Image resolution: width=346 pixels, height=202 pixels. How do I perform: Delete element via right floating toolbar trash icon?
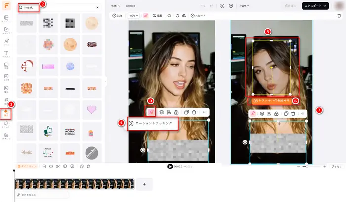click(x=293, y=114)
